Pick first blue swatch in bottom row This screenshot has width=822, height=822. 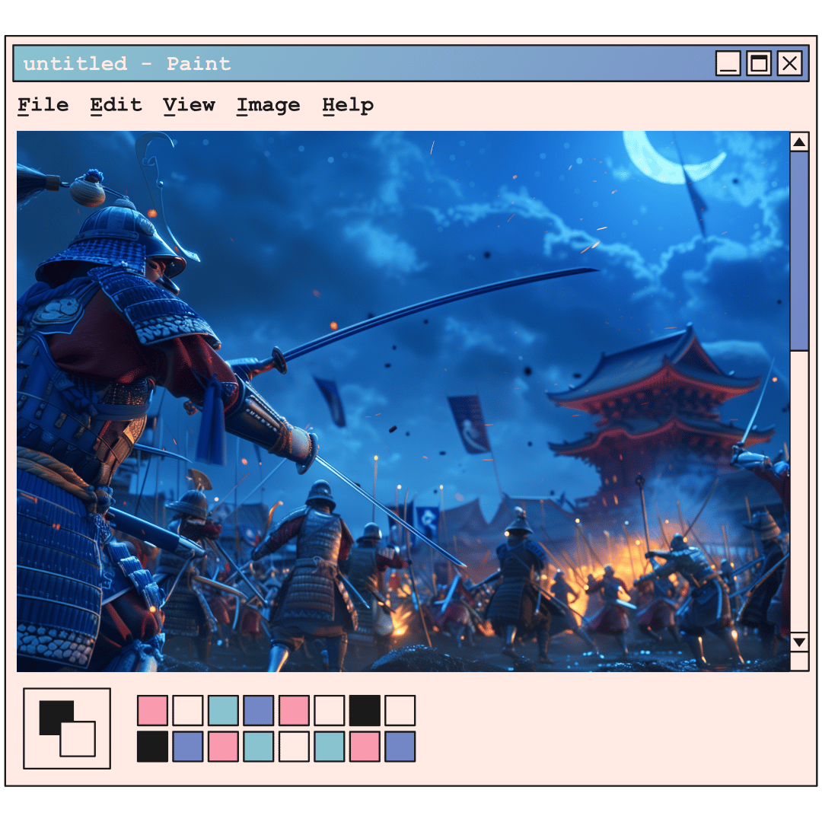(x=188, y=747)
